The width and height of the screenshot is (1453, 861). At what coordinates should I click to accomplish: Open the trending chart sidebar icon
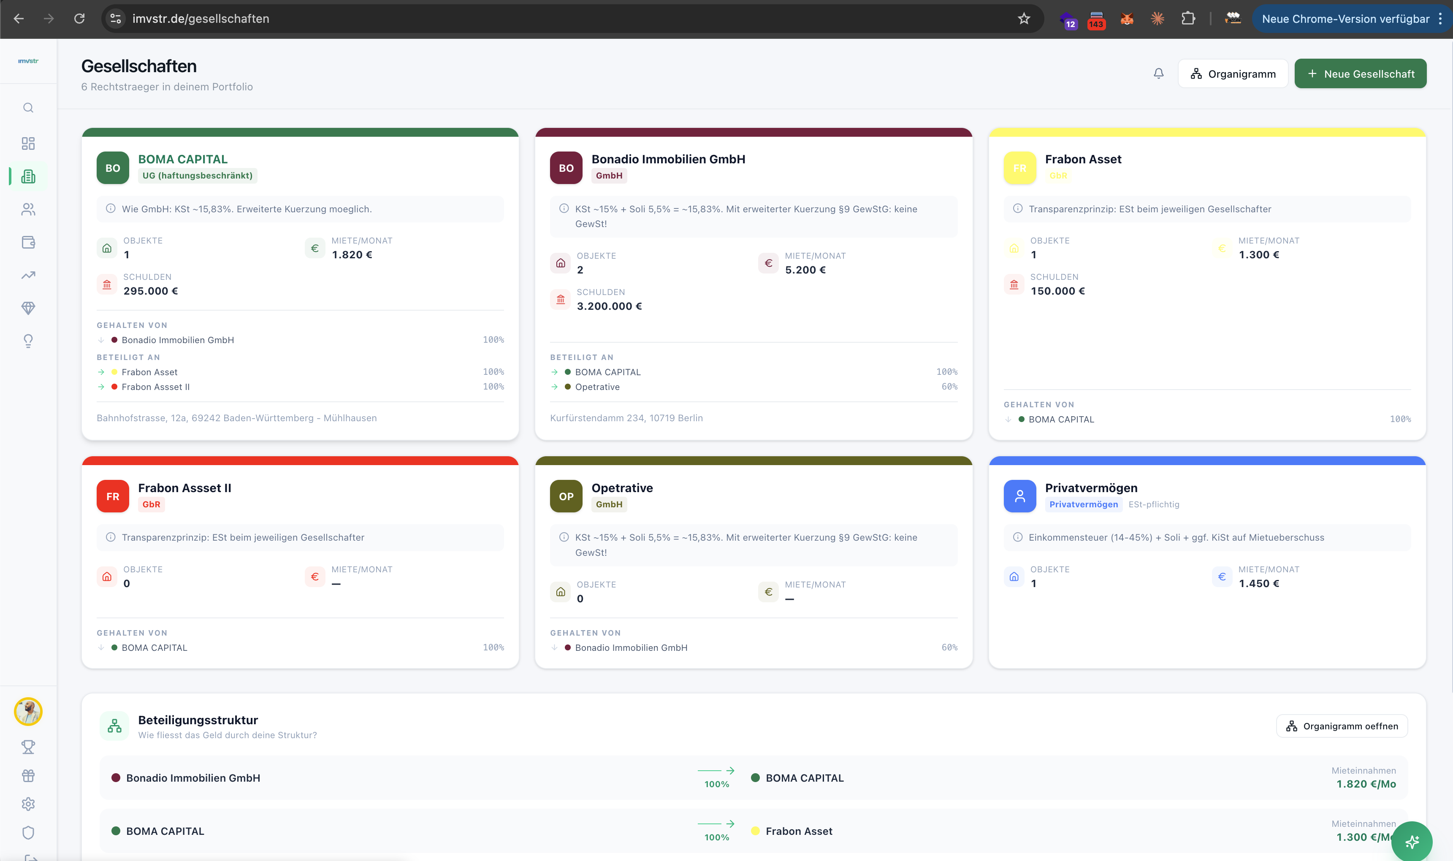(28, 275)
